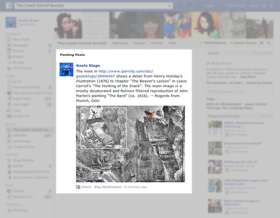Click the Games Feed icon
280x218 pixels.
pyautogui.click(x=9, y=197)
